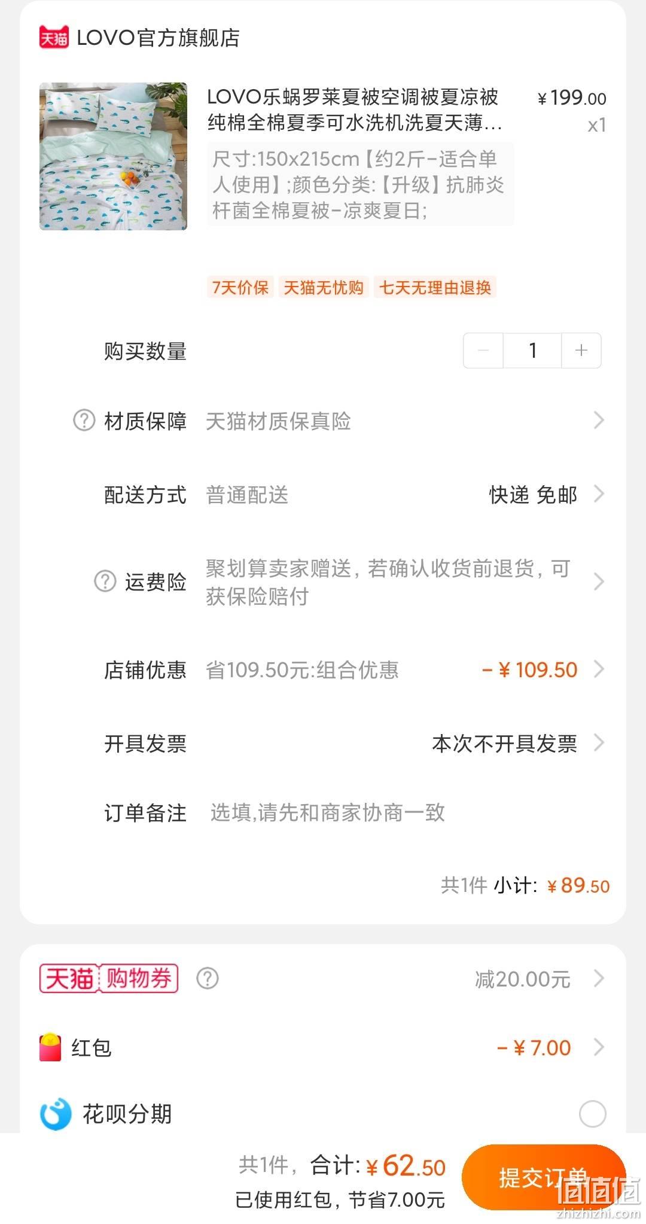Viewport: 646px width, 1224px height.
Task: Open the help icon next to 运费险
Action: [105, 581]
